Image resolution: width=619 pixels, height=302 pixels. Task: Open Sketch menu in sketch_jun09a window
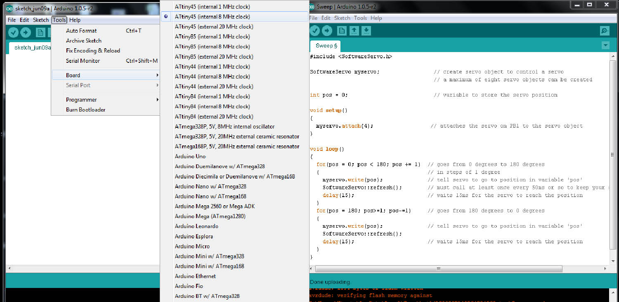coord(41,20)
